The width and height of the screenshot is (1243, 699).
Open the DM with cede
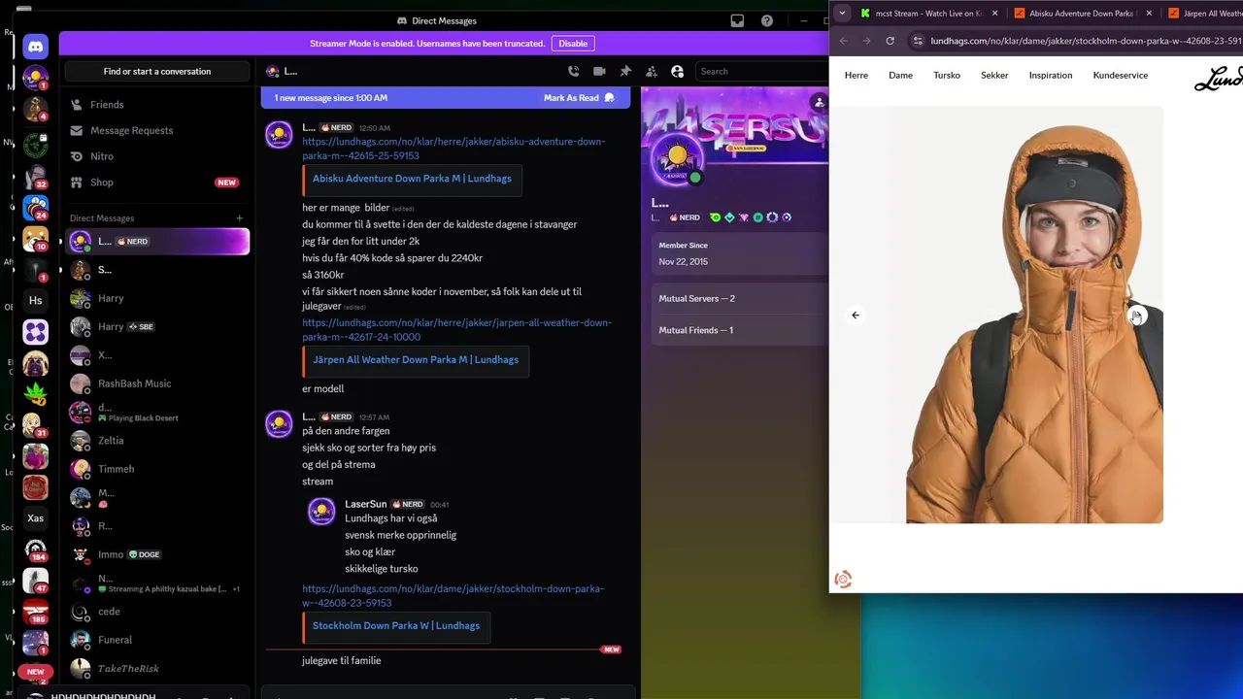[157, 612]
